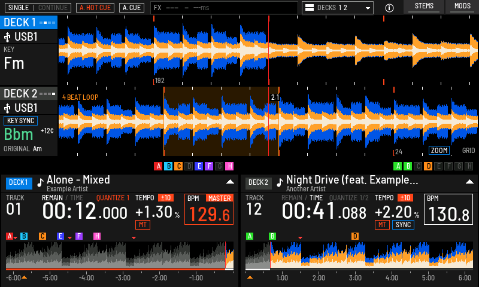Select Deck 2 empty hot cue C pad
Screen dimensions: 479x287
coord(418,166)
